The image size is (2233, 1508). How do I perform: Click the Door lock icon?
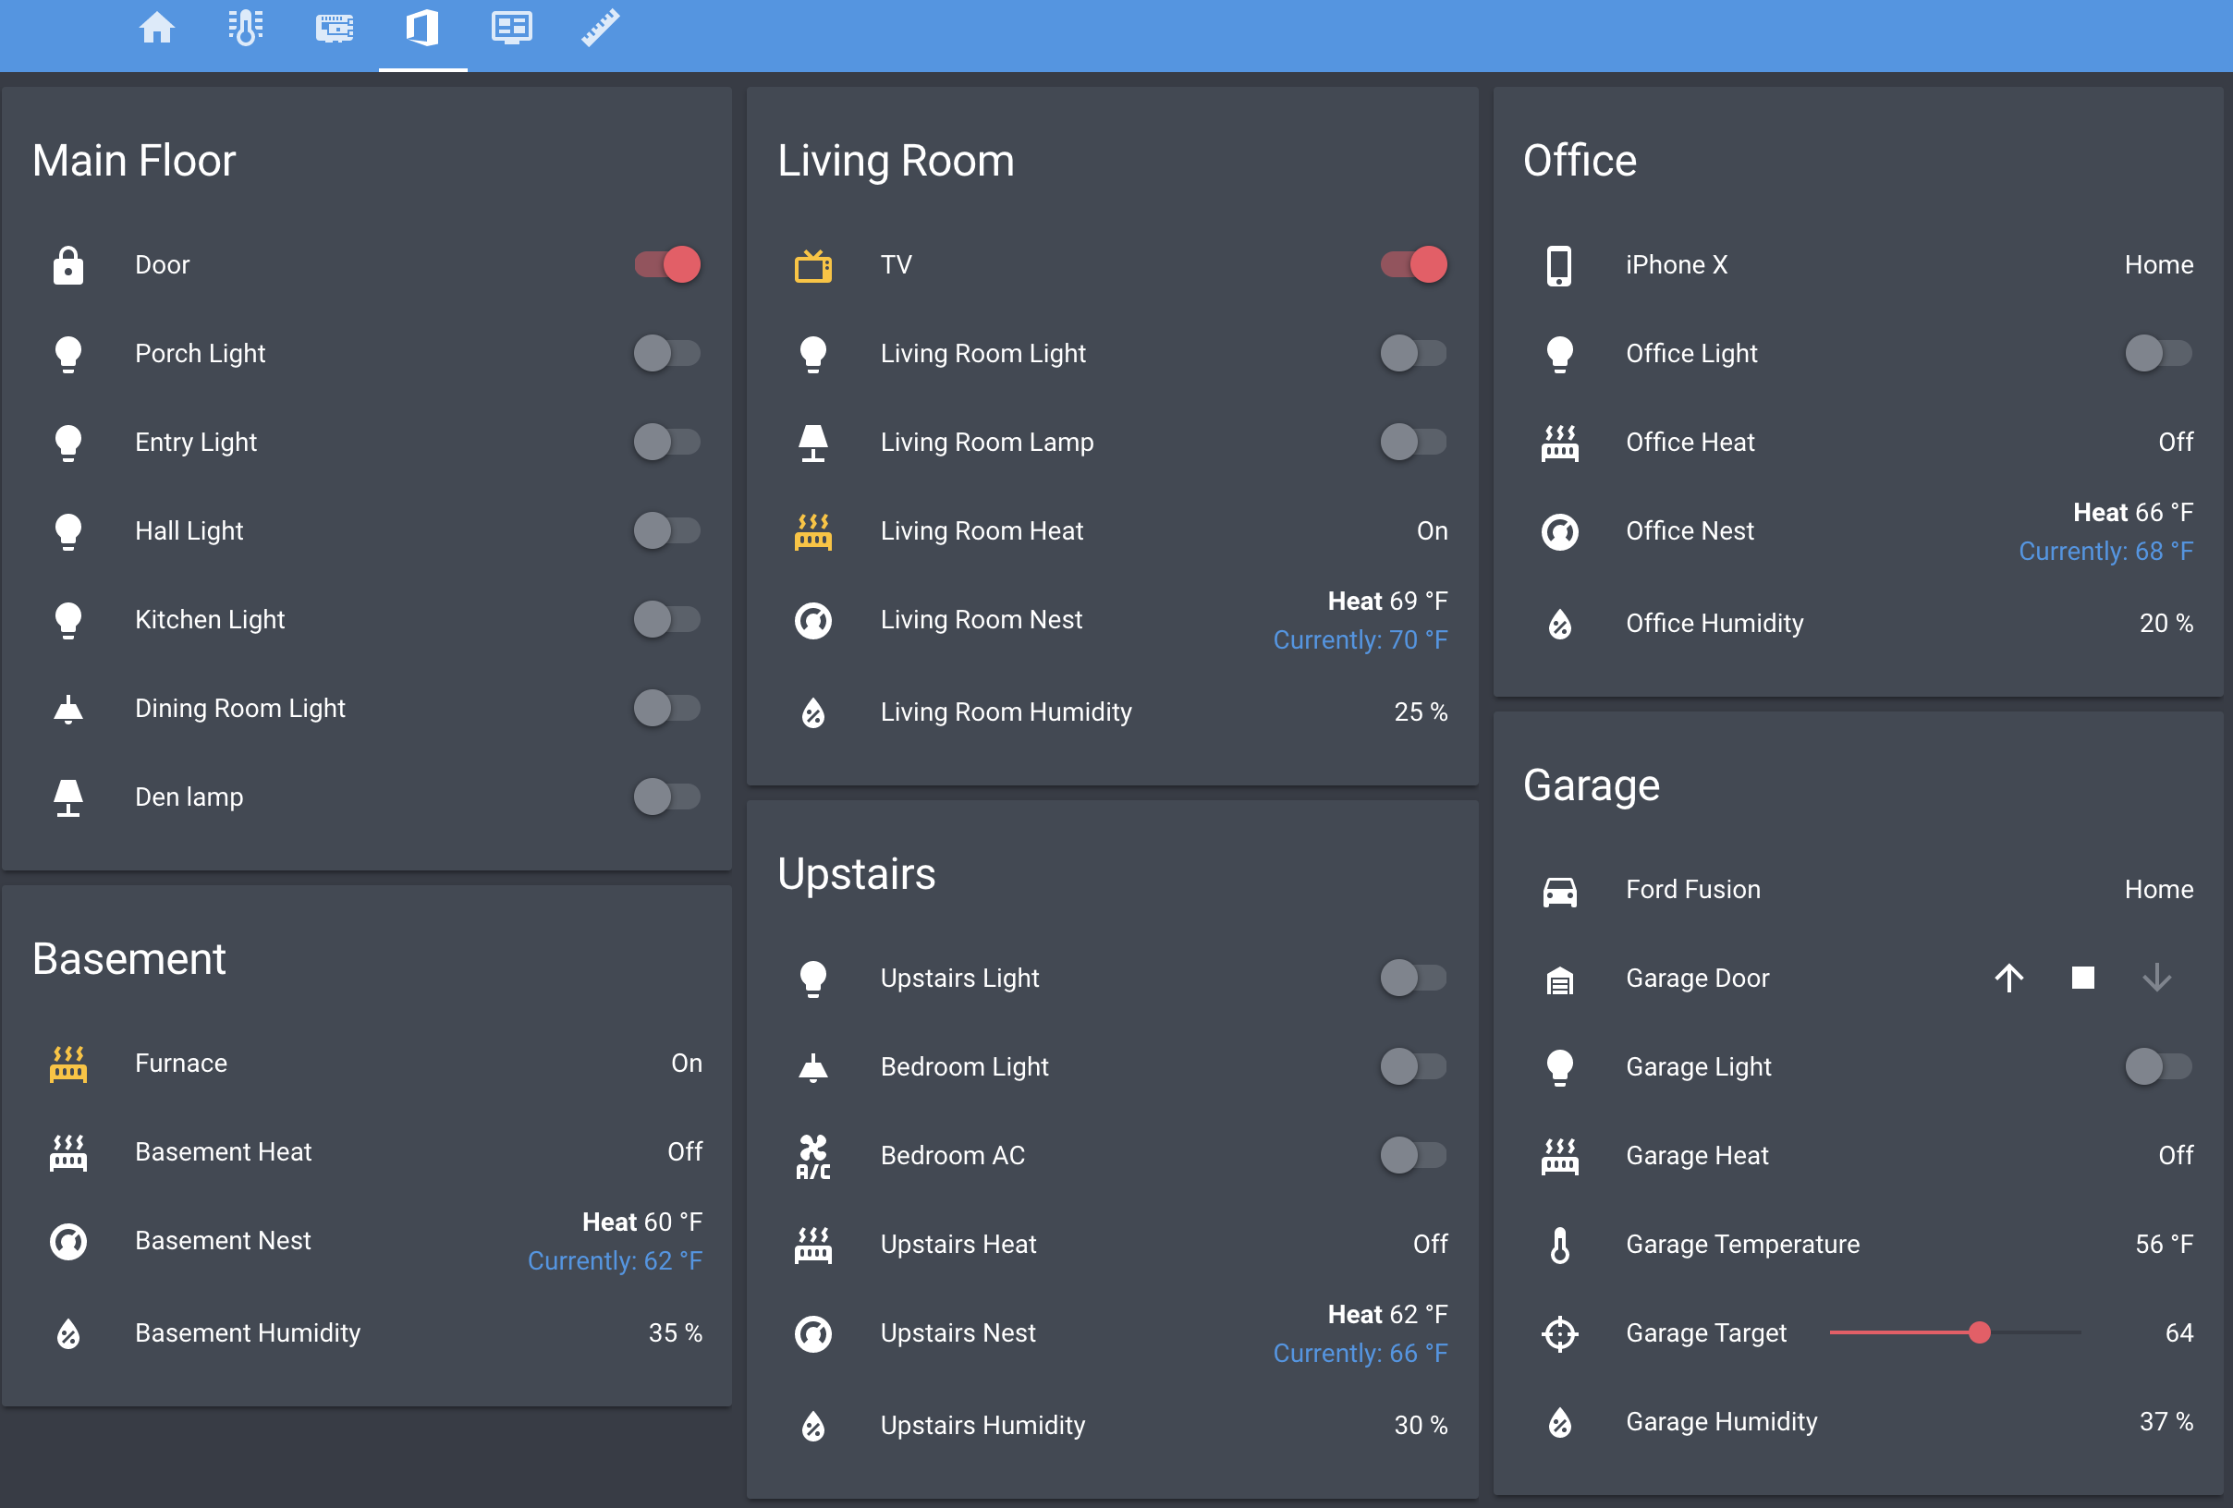coord(68,265)
